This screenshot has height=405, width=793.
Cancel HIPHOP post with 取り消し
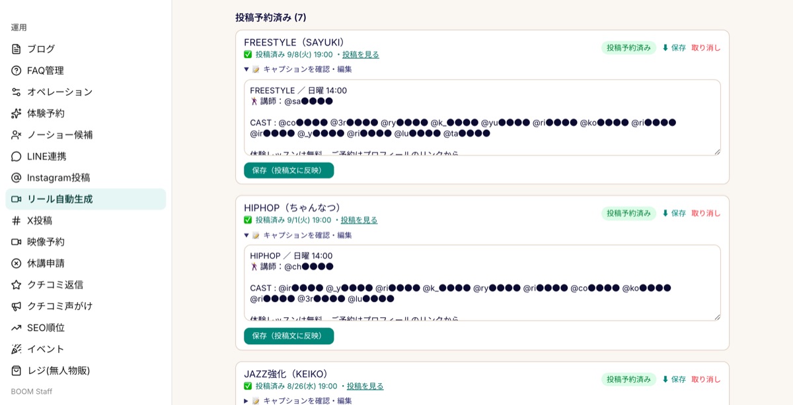706,213
